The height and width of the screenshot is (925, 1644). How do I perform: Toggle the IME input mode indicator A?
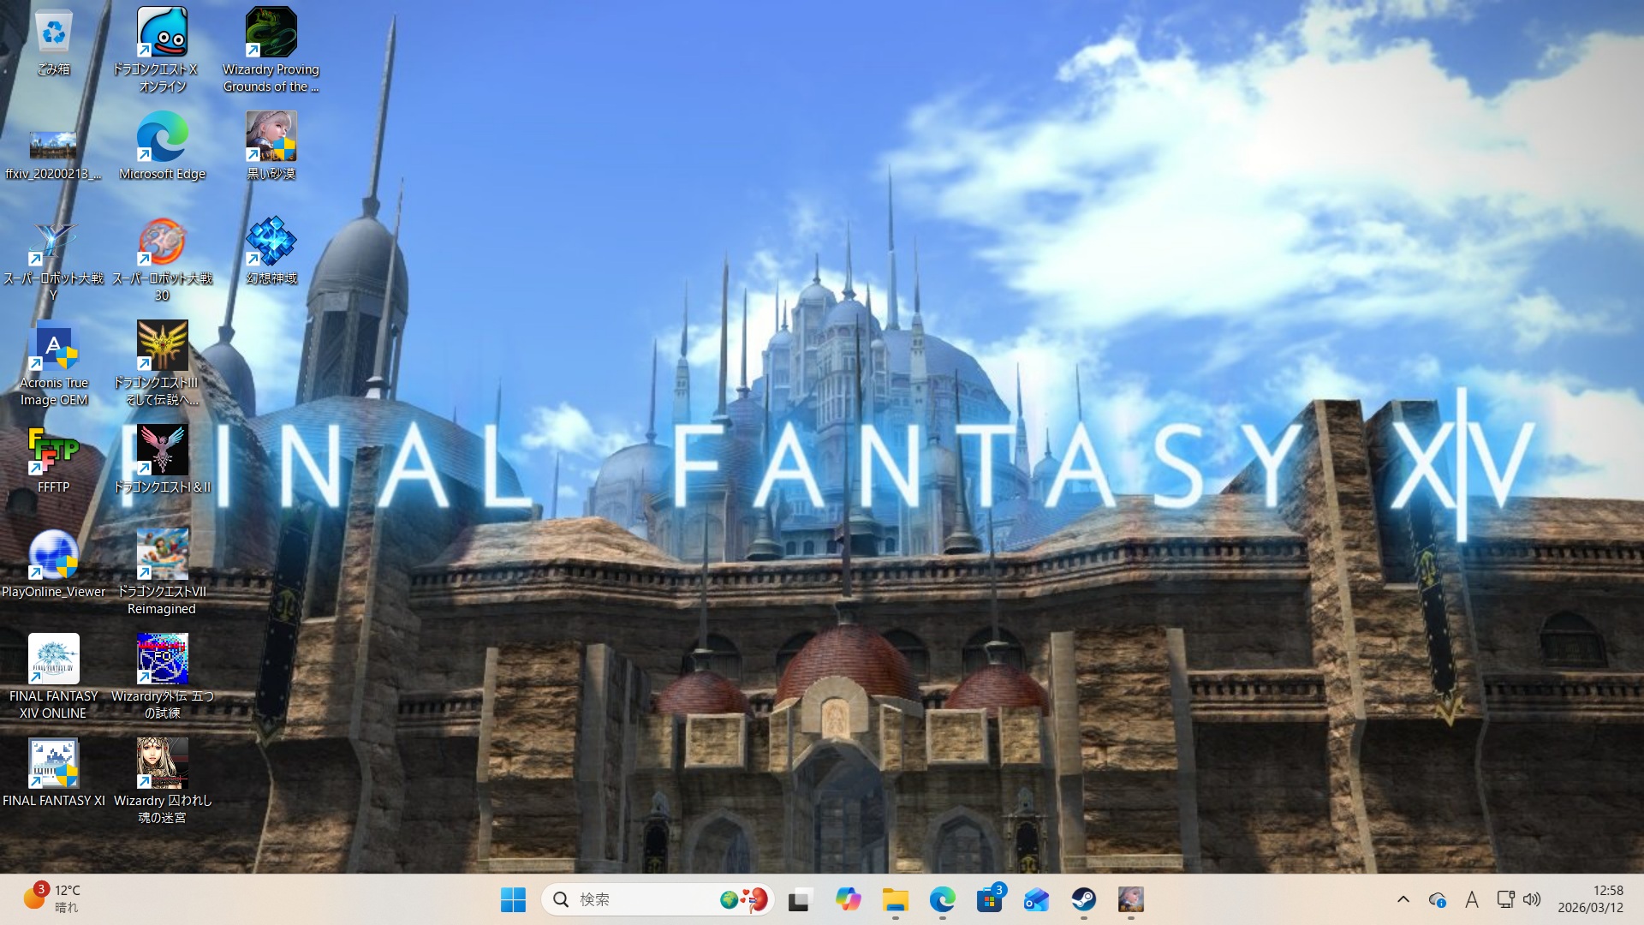1471,899
